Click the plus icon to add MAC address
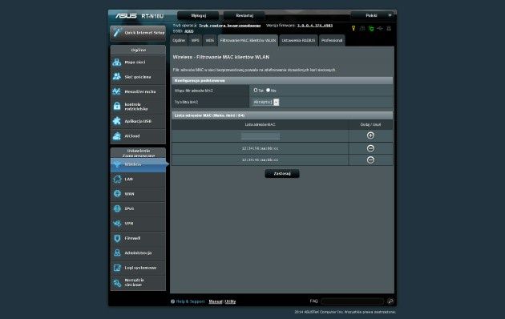 tap(370, 135)
